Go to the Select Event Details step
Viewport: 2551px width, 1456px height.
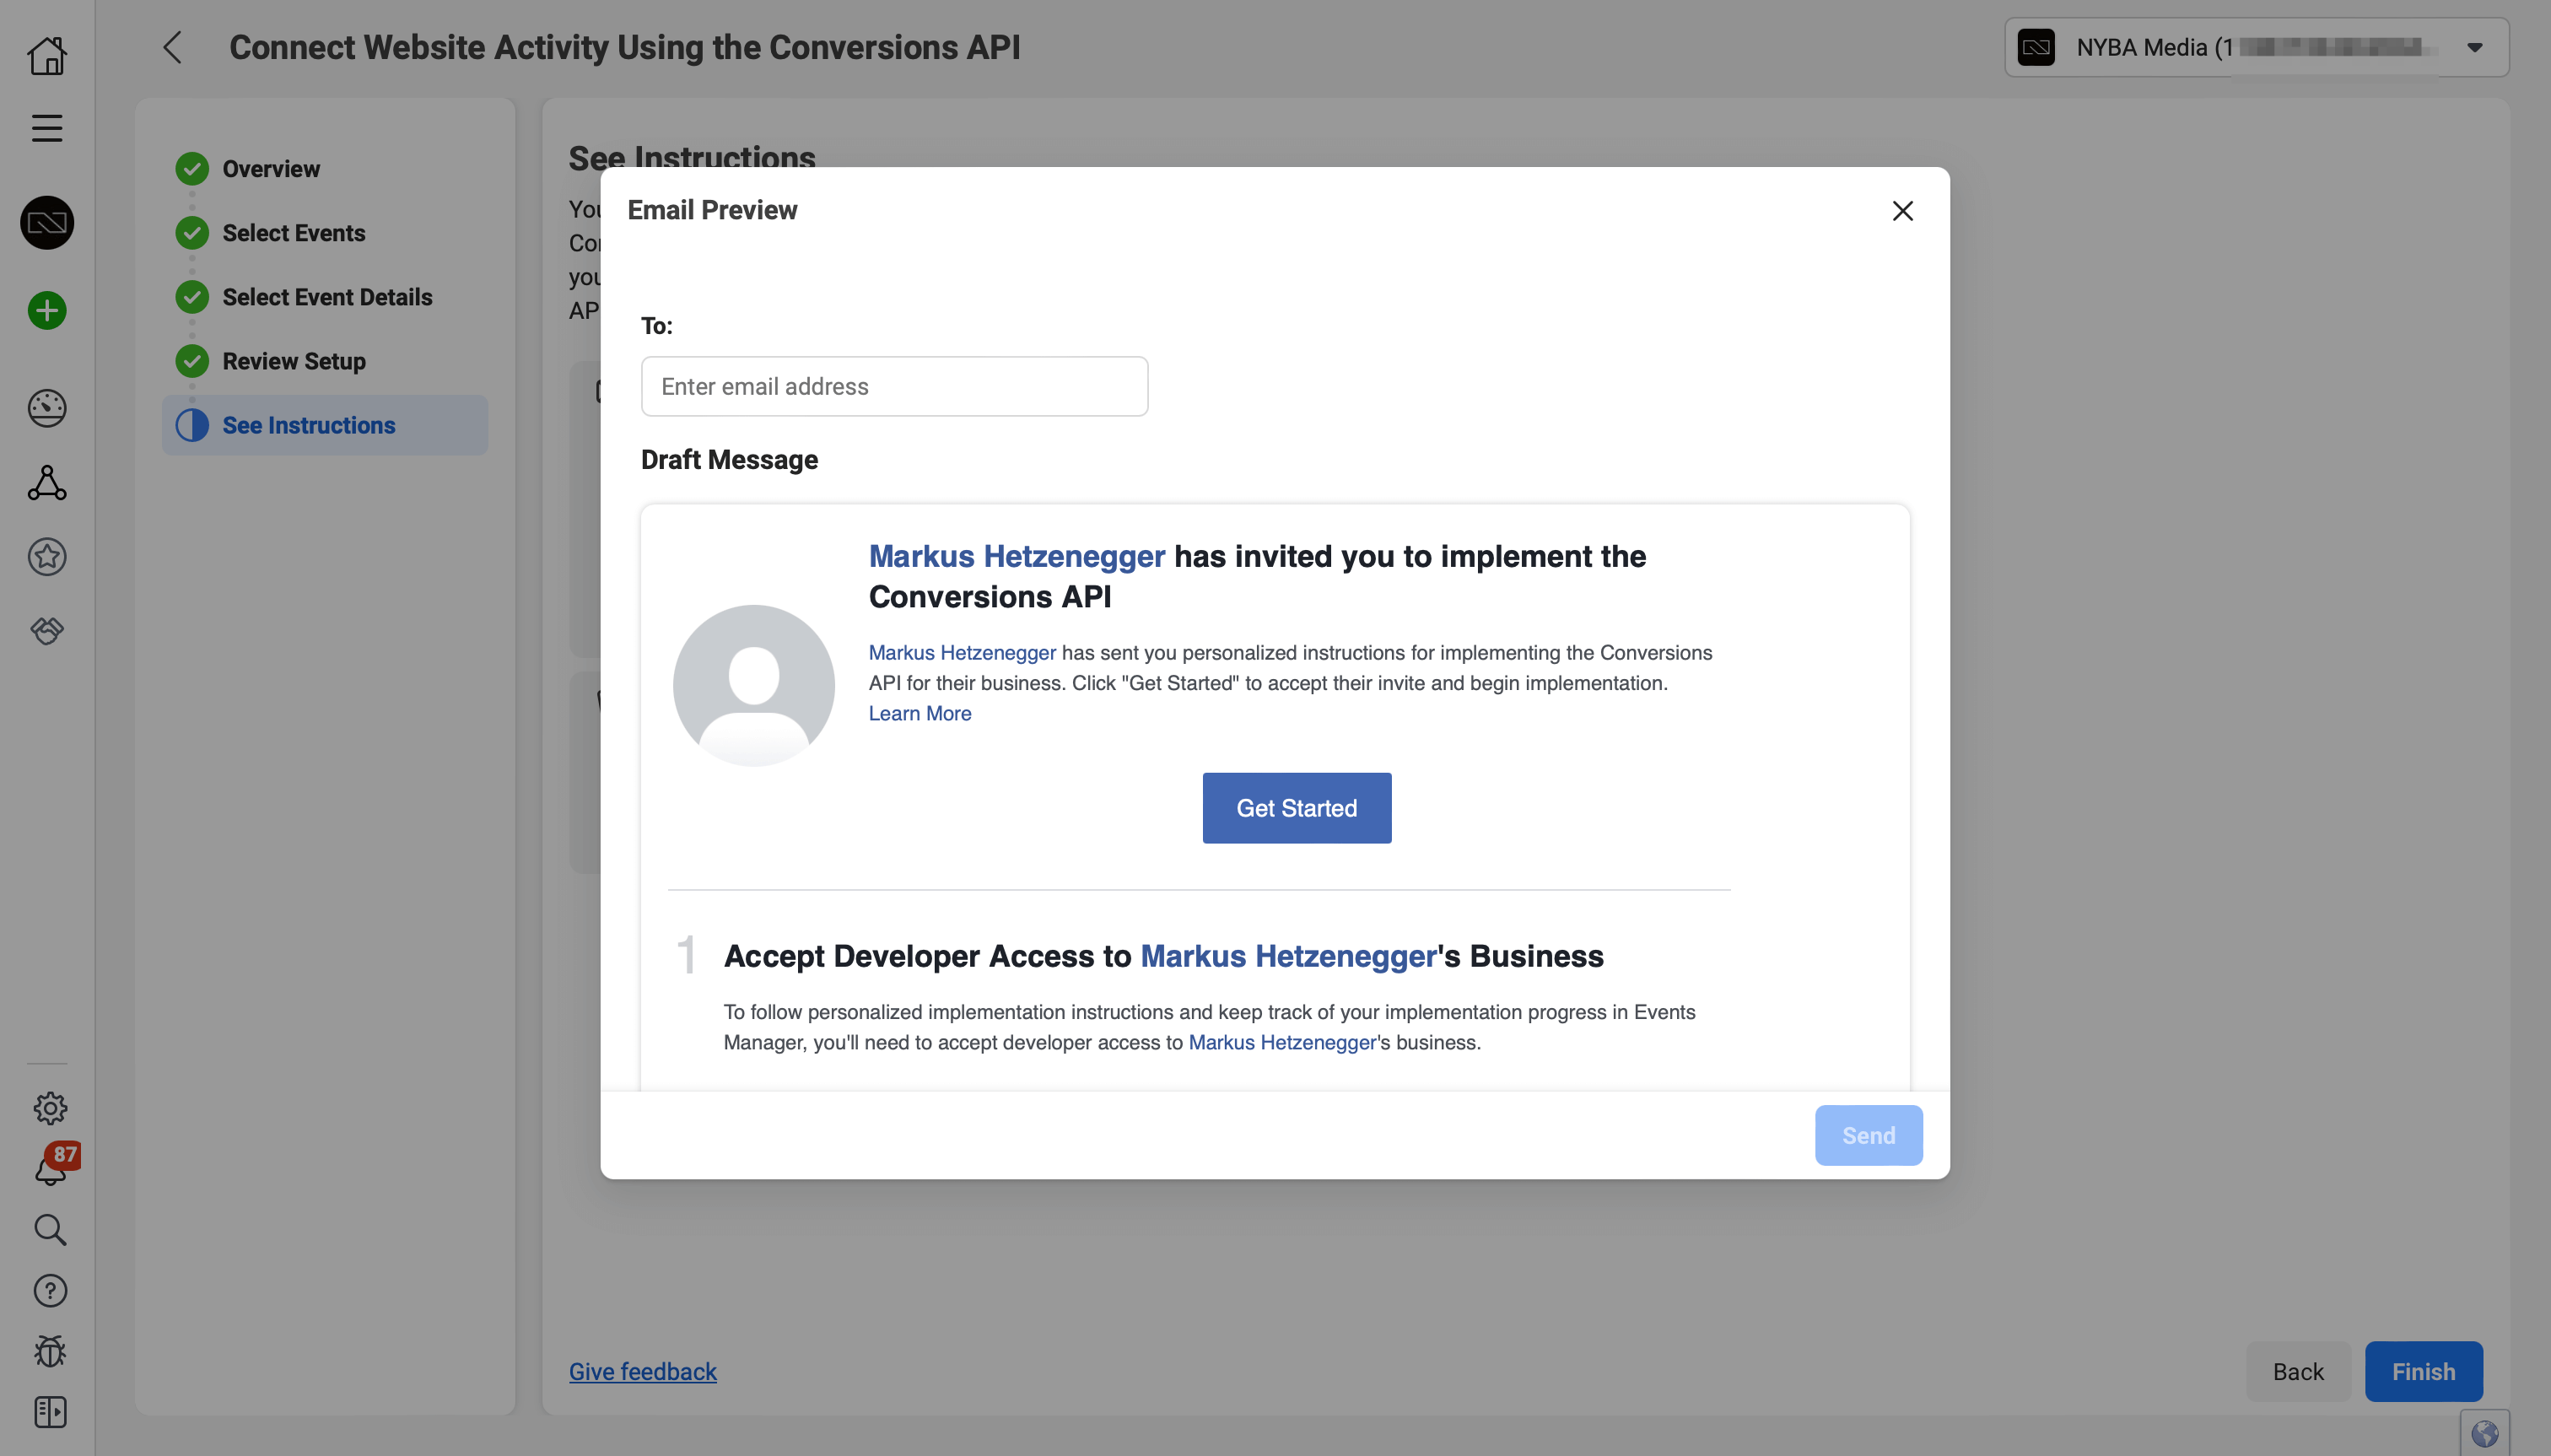327,297
